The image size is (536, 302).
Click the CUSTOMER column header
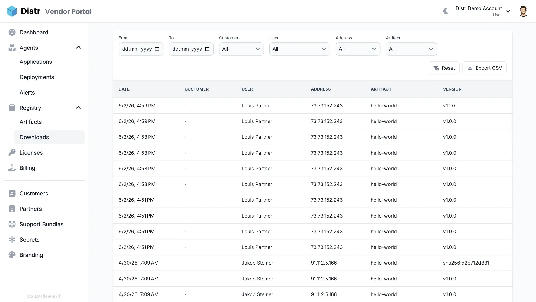point(197,89)
